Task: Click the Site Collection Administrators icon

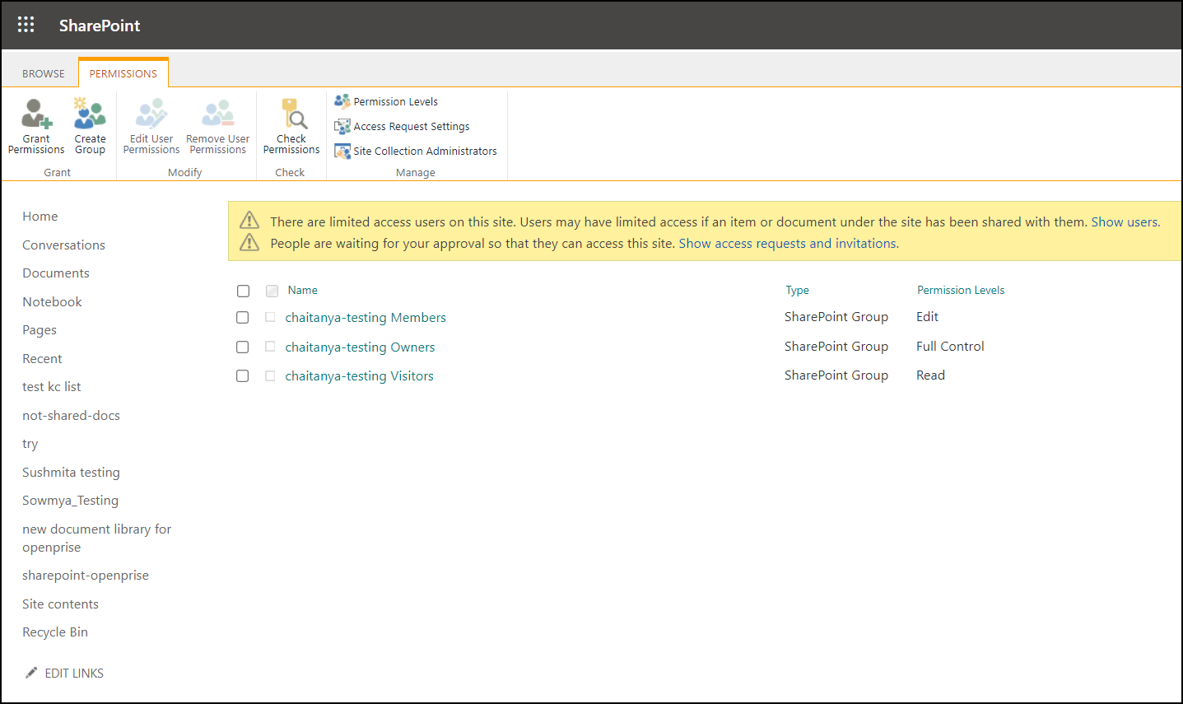Action: [x=342, y=152]
